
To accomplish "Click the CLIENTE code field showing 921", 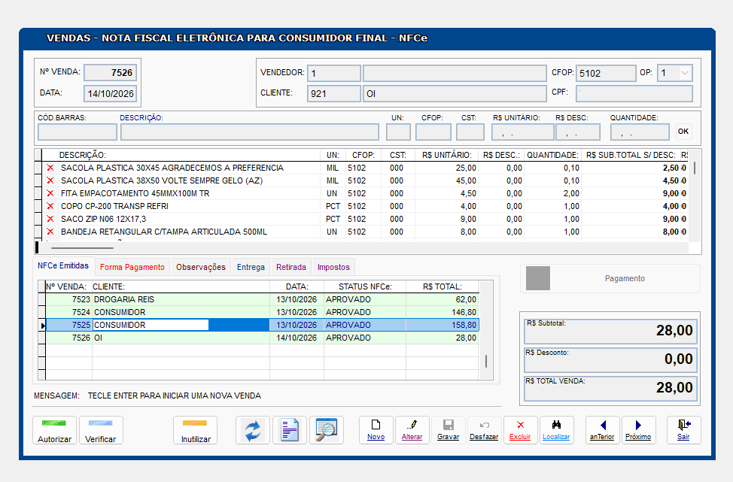I will [x=334, y=93].
